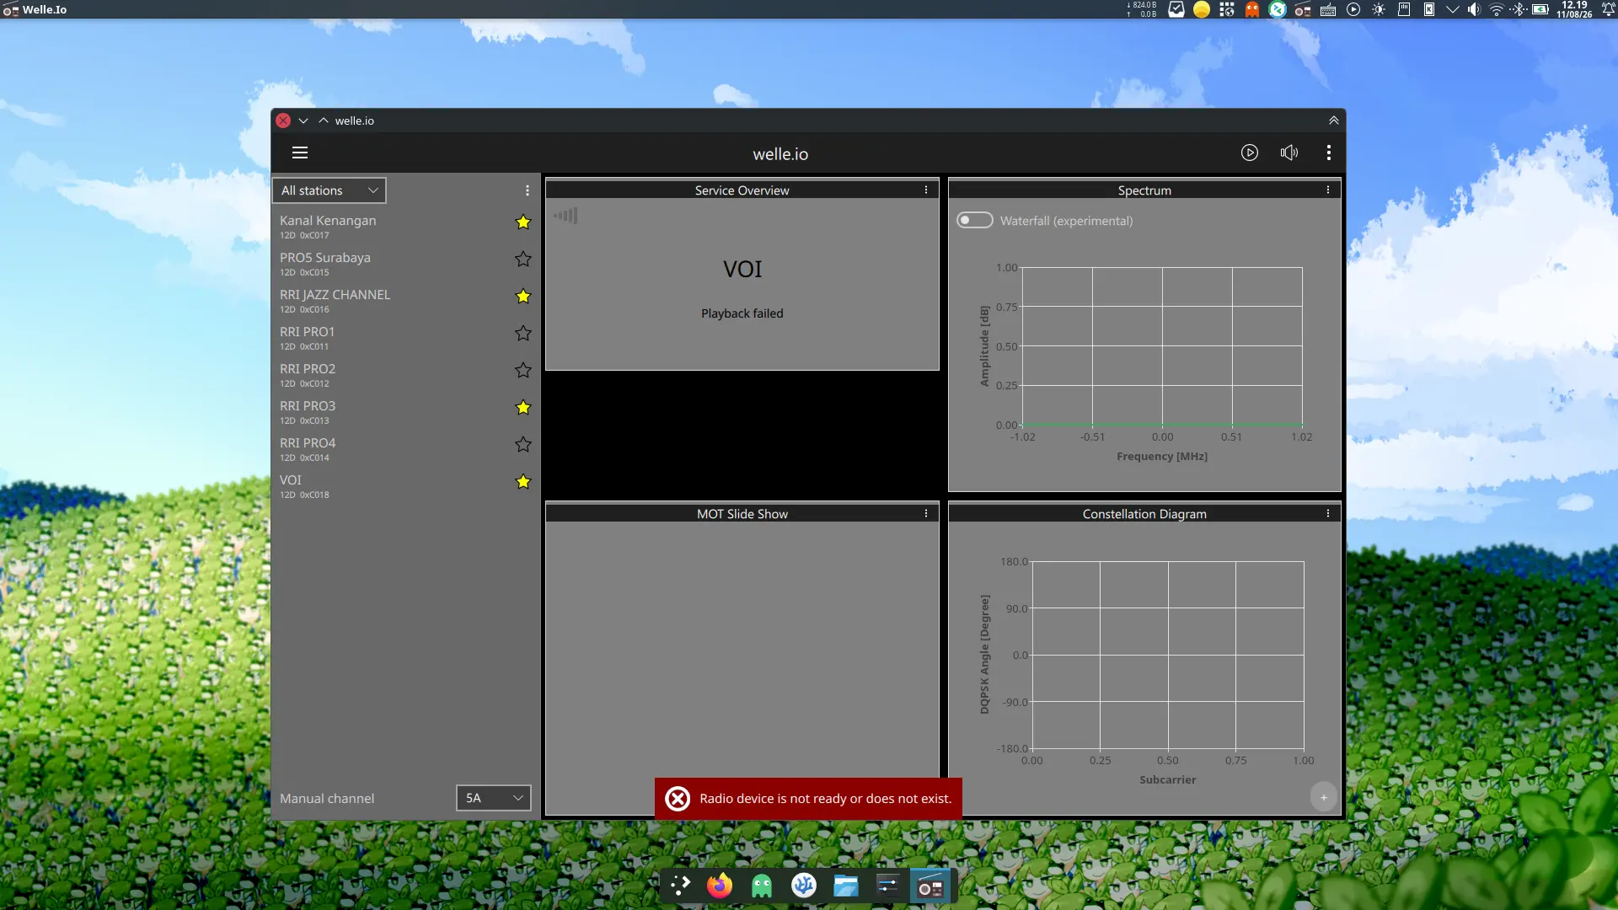Shade the welle.io window with the double-chevron button
This screenshot has height=910, width=1618.
1333,120
